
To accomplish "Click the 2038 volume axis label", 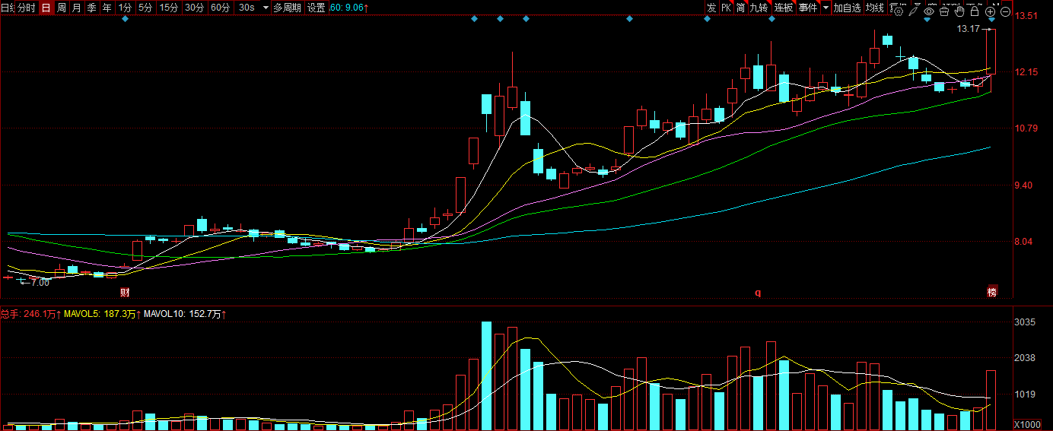I will [x=1026, y=358].
